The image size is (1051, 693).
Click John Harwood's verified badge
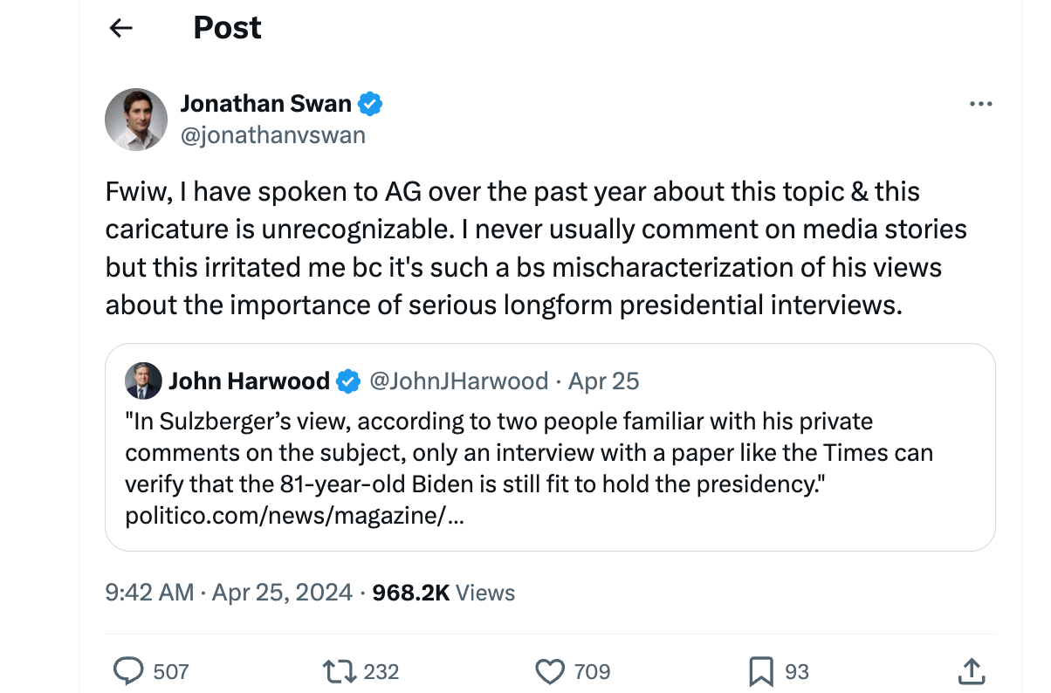coord(348,381)
